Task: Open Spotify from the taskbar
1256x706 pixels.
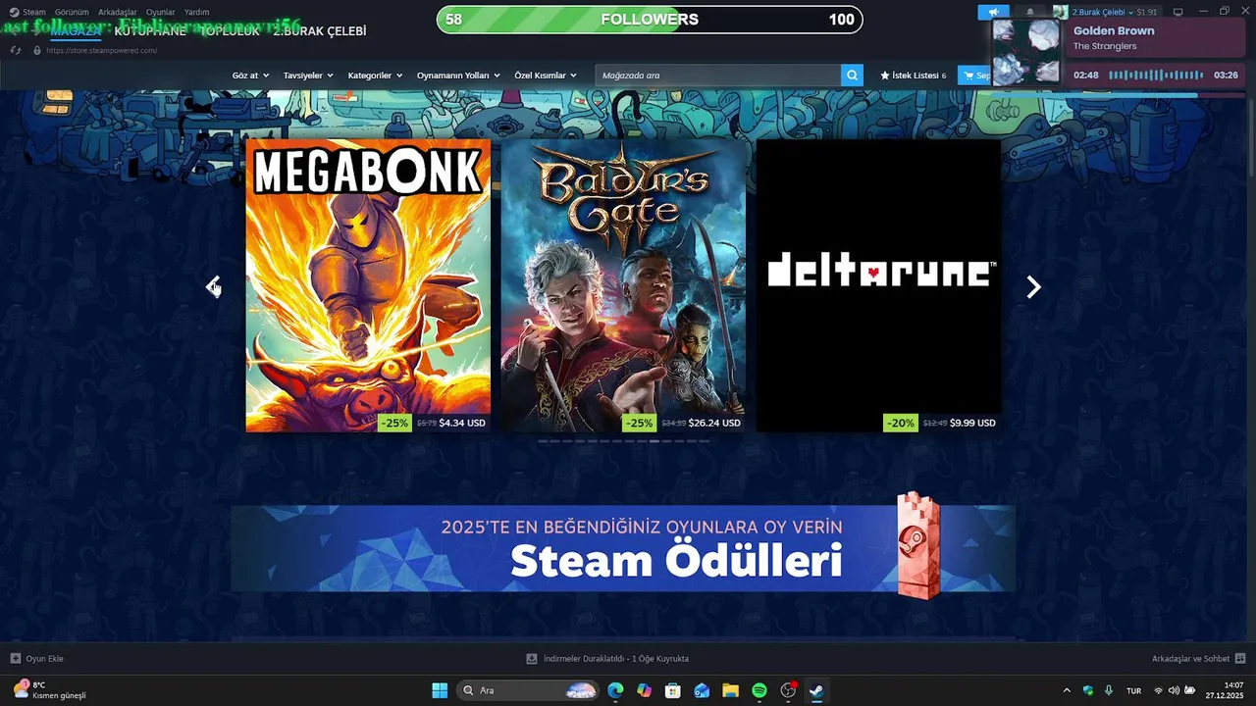Action: [759, 690]
